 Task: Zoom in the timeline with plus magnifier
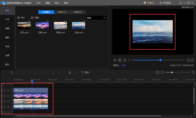point(193,72)
